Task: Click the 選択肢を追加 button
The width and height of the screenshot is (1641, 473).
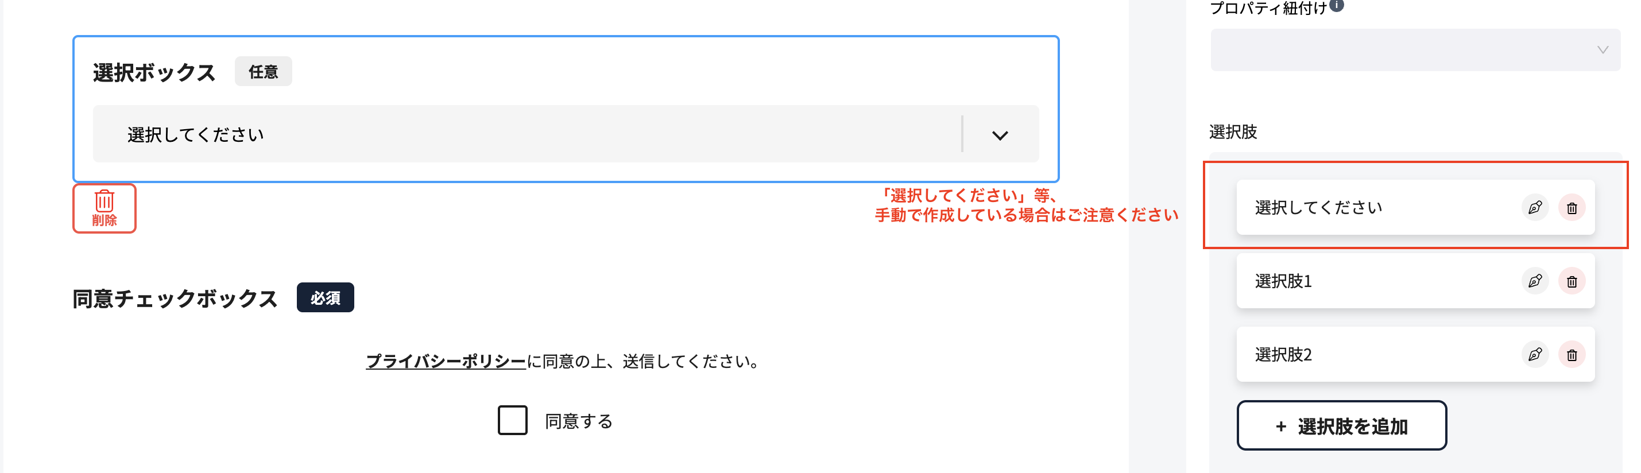Action: click(1341, 425)
